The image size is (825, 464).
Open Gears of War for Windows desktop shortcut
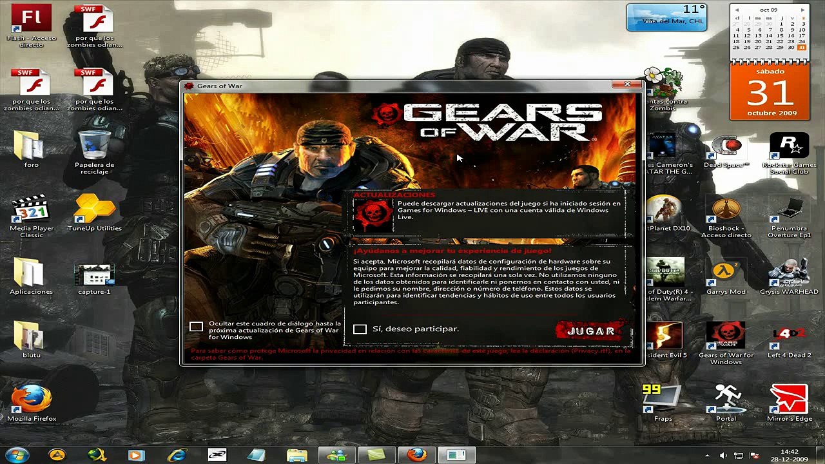point(726,344)
